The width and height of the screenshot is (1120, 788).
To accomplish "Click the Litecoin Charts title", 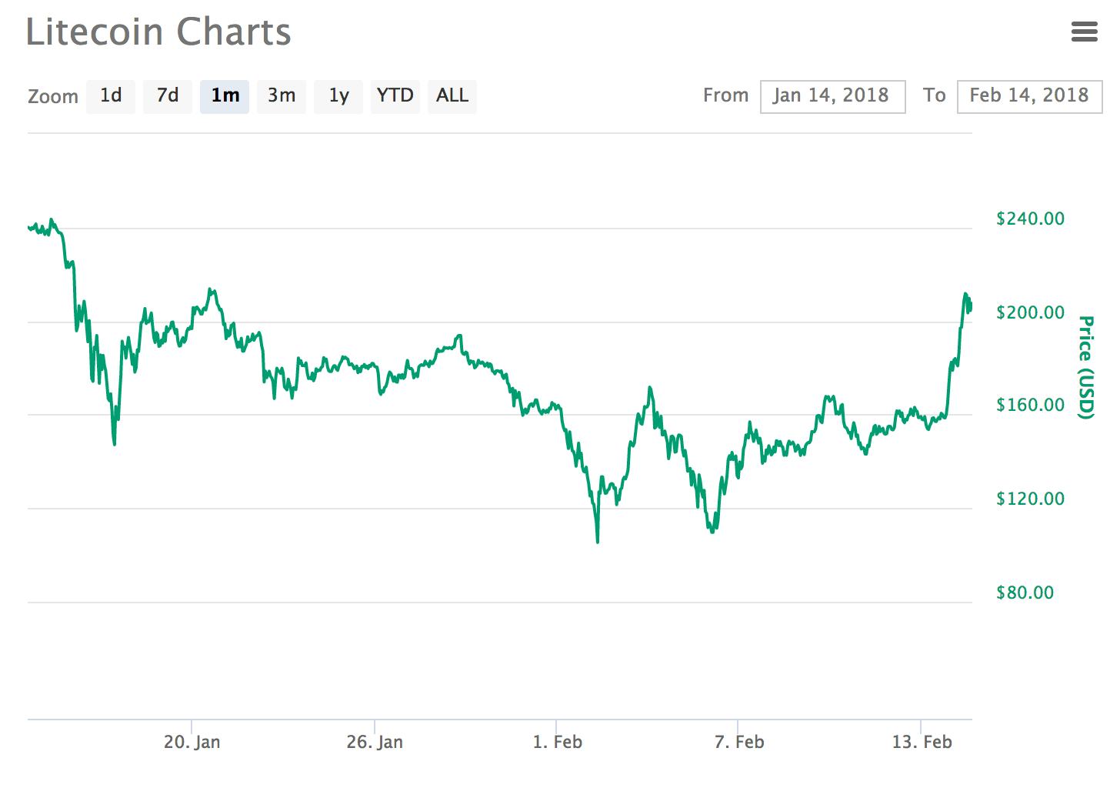I will click(x=158, y=32).
